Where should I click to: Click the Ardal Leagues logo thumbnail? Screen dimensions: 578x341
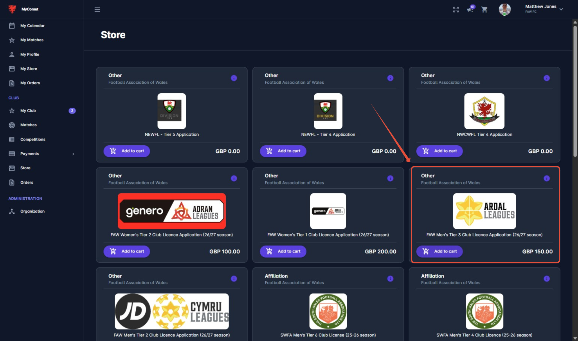(484, 211)
